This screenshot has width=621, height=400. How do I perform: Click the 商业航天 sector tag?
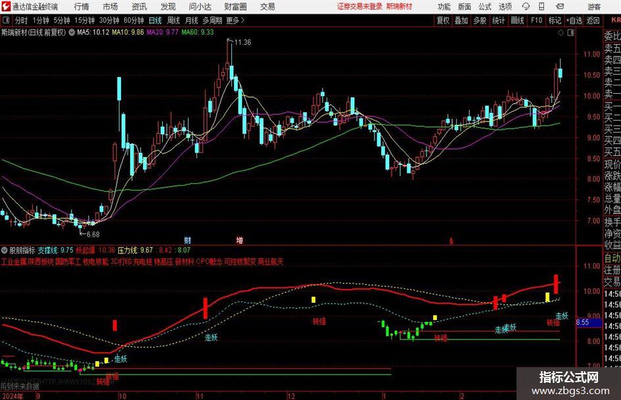tap(271, 262)
